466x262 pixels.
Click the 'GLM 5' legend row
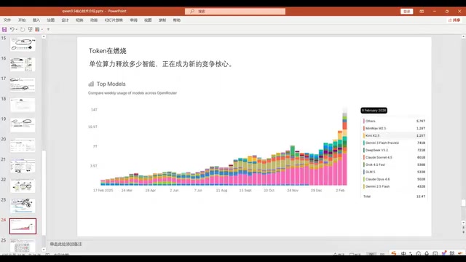coord(394,172)
